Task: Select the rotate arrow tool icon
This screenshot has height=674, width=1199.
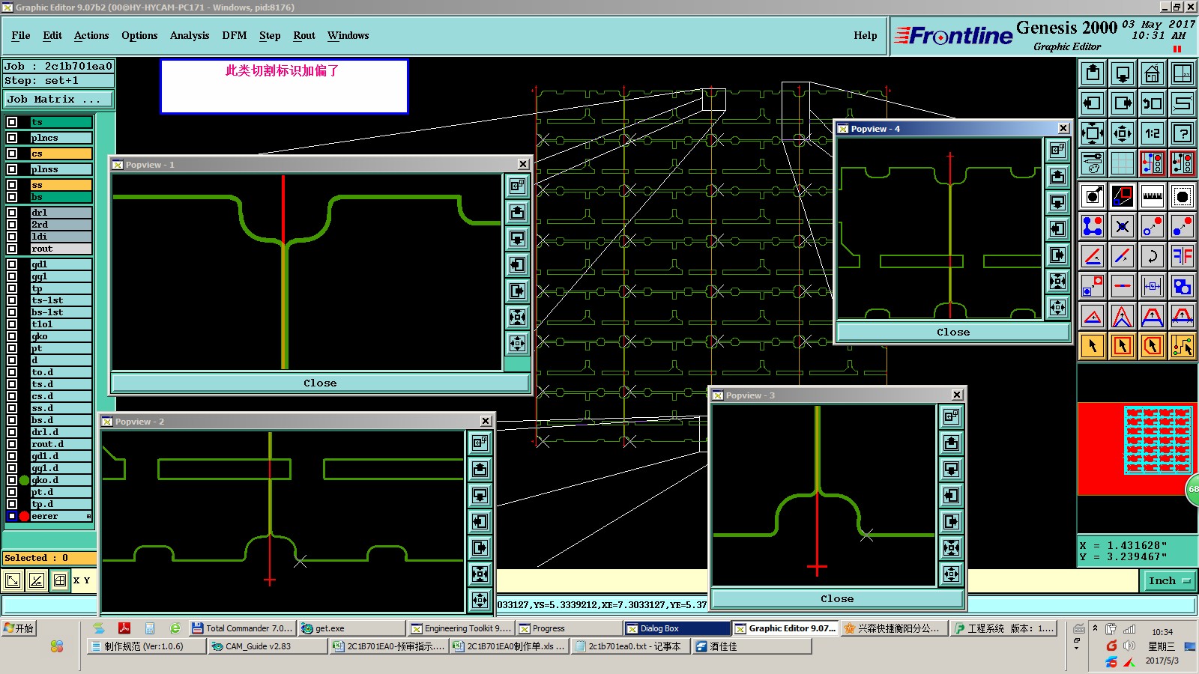Action: [1153, 256]
